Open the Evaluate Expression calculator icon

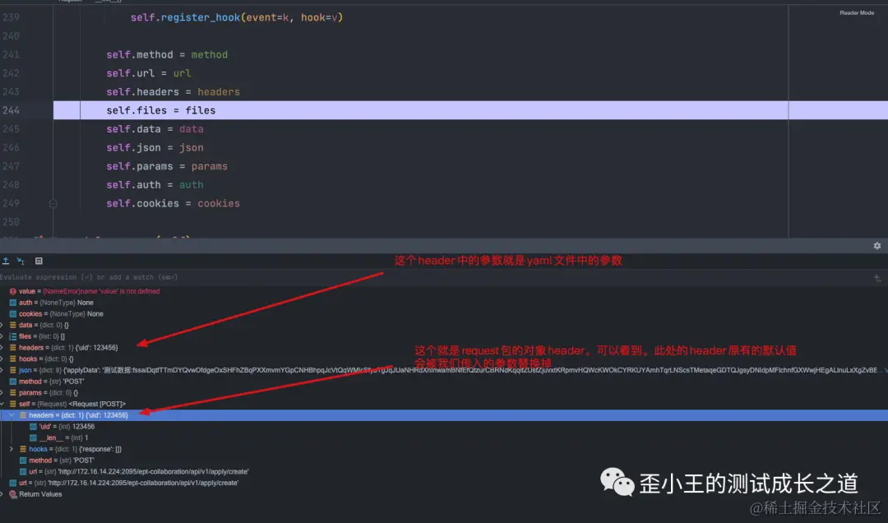[x=39, y=261]
